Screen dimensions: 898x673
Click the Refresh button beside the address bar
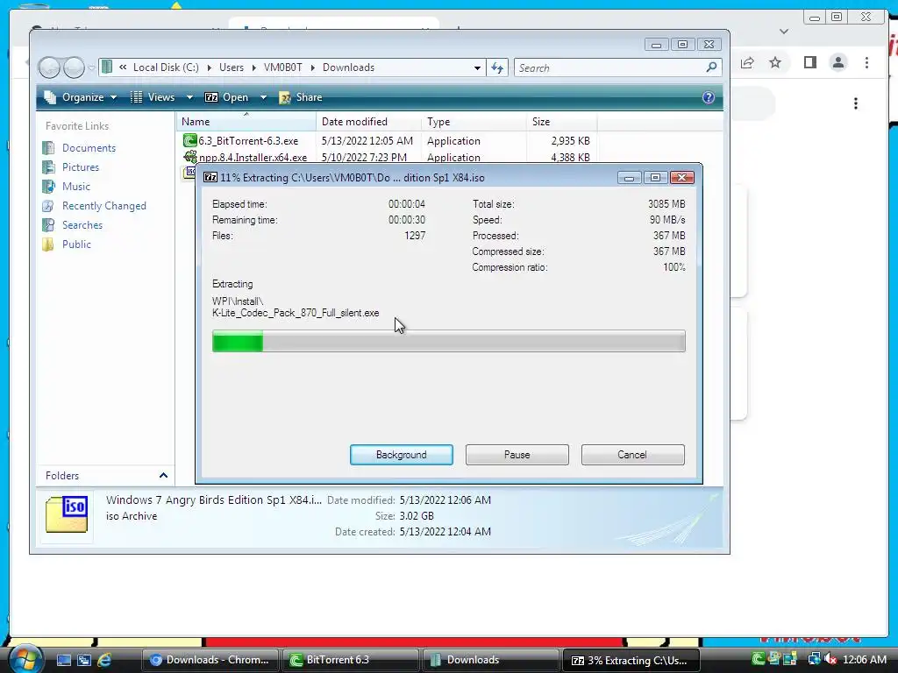(497, 67)
